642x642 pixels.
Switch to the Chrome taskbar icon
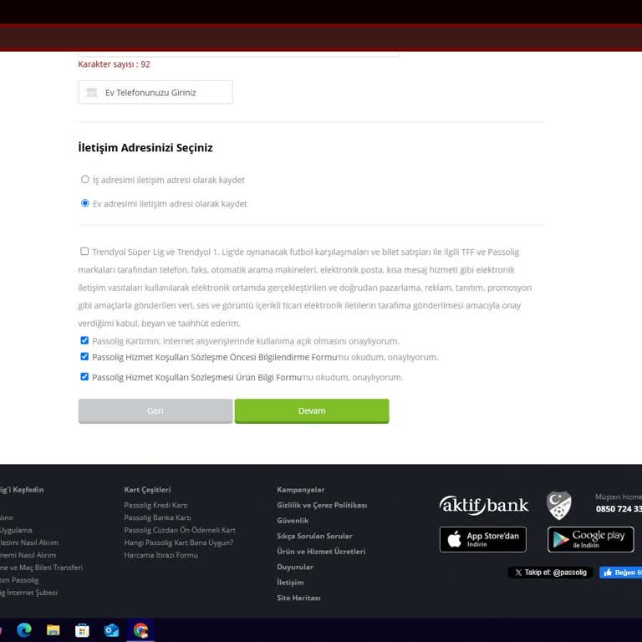point(140,629)
